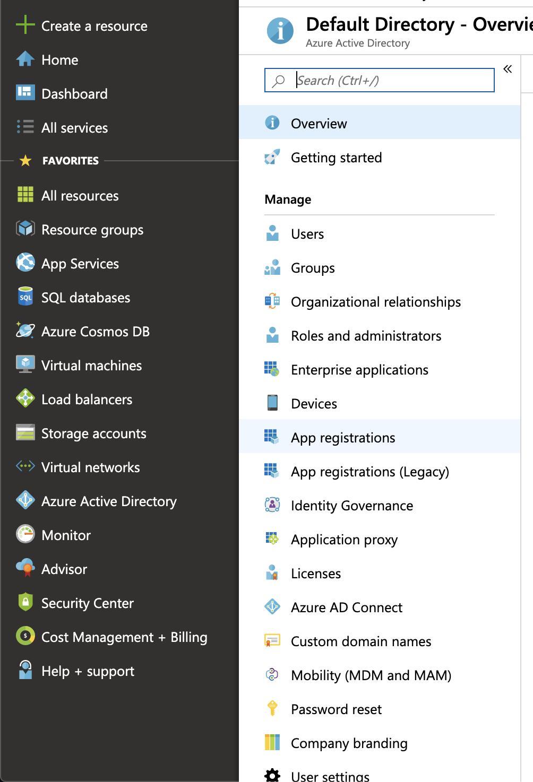Click the Cost Management + Billing icon
Image resolution: width=533 pixels, height=782 pixels.
[25, 636]
